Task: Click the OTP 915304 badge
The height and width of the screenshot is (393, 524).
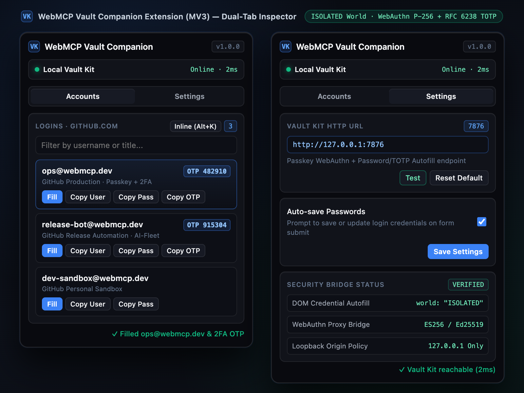Action: click(207, 225)
